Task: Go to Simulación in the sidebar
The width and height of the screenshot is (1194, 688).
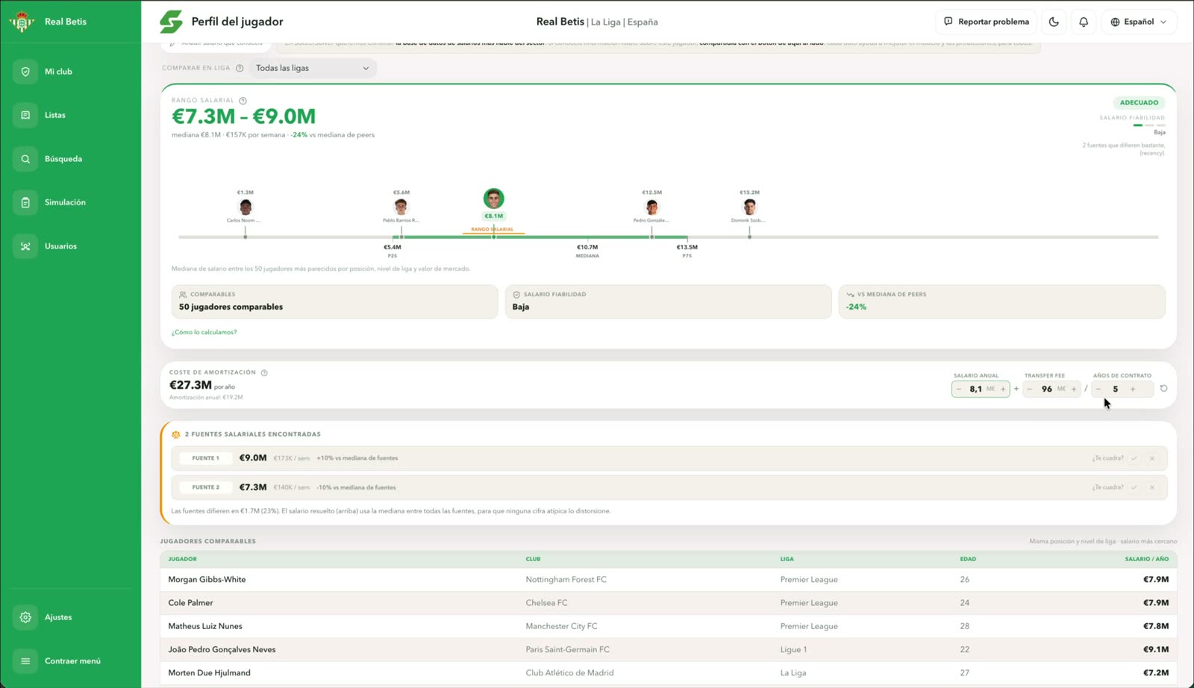Action: coord(65,202)
